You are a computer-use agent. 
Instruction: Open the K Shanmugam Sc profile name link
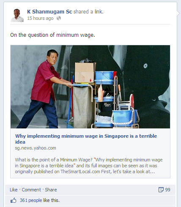pos(49,12)
